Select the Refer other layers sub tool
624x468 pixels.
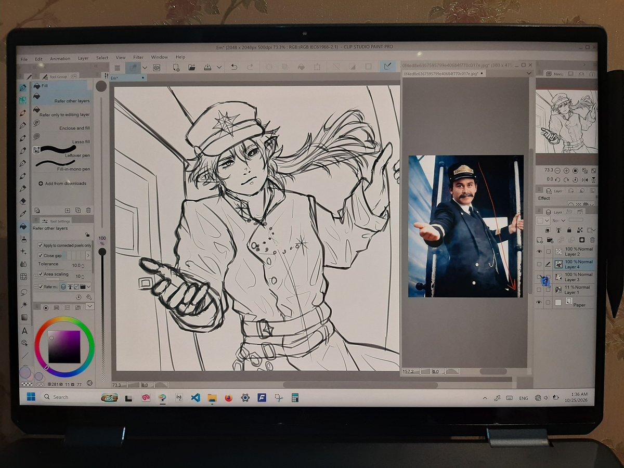61,98
